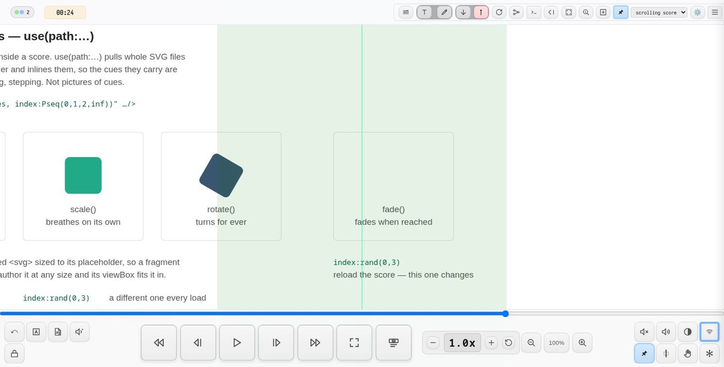Fast forward with double-right arrows
724x367 pixels.
tap(315, 342)
